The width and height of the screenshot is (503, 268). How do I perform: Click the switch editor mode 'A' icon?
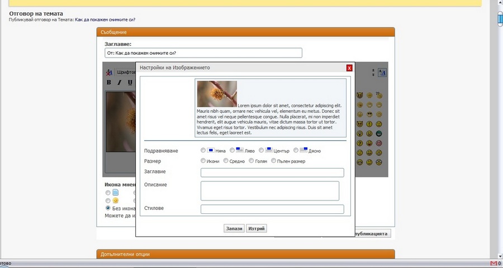382,73
